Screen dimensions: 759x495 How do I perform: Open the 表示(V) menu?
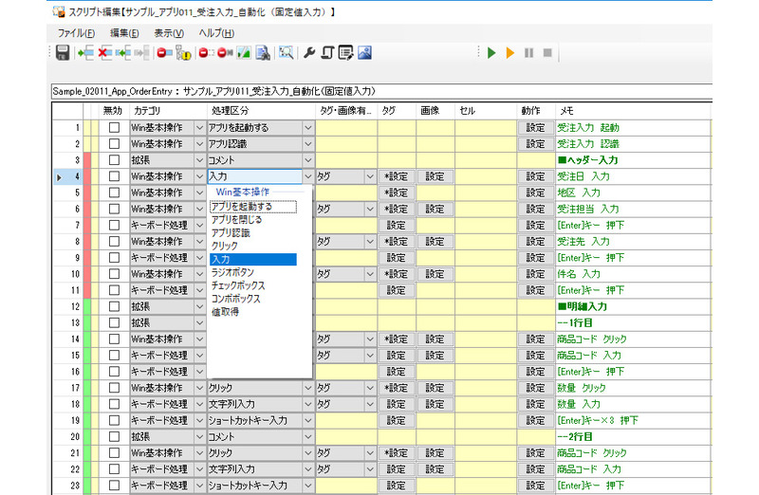click(169, 33)
